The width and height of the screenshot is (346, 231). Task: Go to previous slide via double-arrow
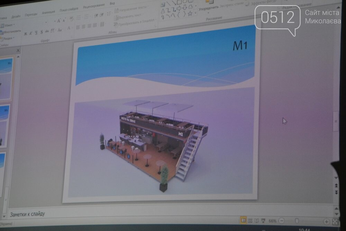[336, 186]
